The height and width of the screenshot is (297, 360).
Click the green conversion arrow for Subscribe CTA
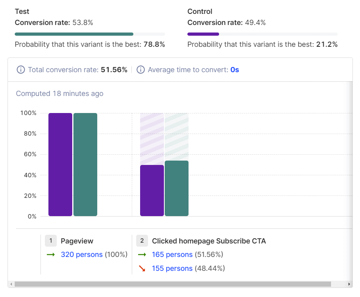point(142,255)
